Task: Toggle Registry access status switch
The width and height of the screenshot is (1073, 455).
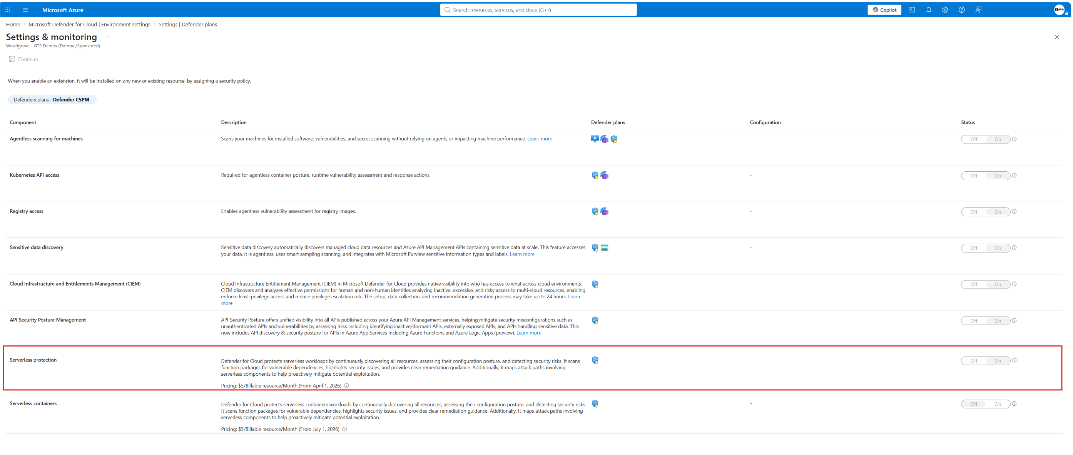Action: click(x=986, y=212)
